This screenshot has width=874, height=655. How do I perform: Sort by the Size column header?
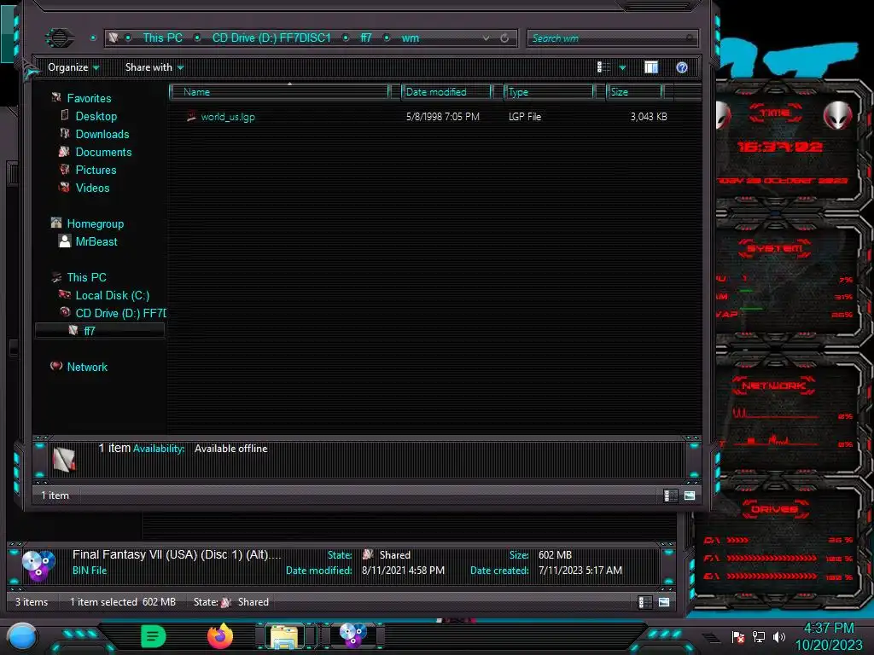pos(634,92)
